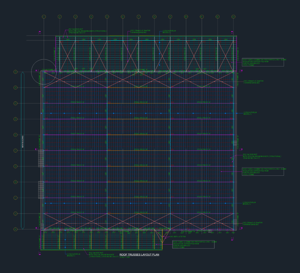Click C25024 PURLIN note between grid lines C and D

[250, 113]
